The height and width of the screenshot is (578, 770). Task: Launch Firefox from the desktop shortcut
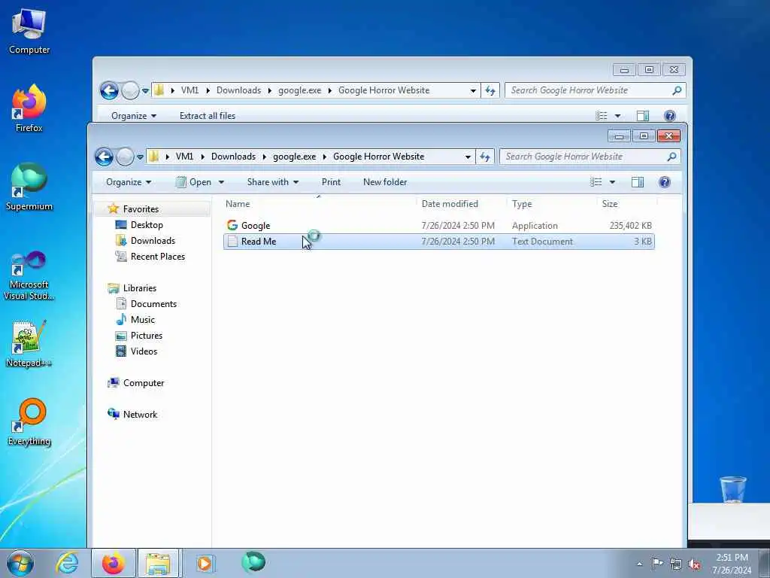29,108
